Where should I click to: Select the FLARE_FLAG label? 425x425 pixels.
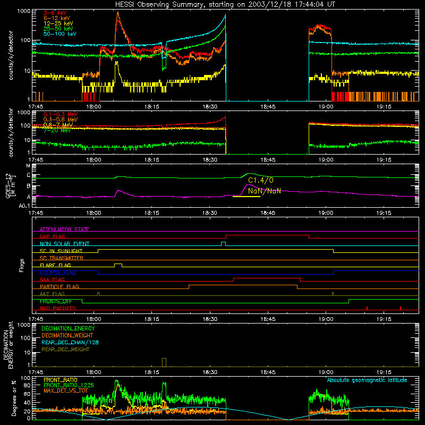click(x=55, y=265)
